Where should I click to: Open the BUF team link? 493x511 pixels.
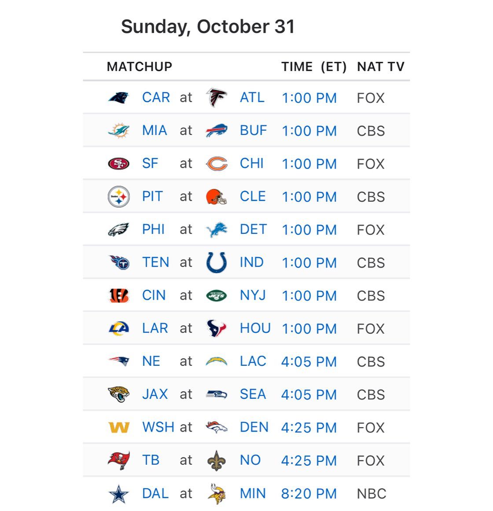253,130
